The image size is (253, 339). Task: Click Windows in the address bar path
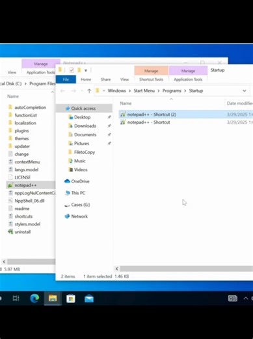pos(117,91)
